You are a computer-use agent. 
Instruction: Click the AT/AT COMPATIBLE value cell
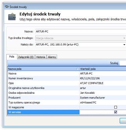103,83
